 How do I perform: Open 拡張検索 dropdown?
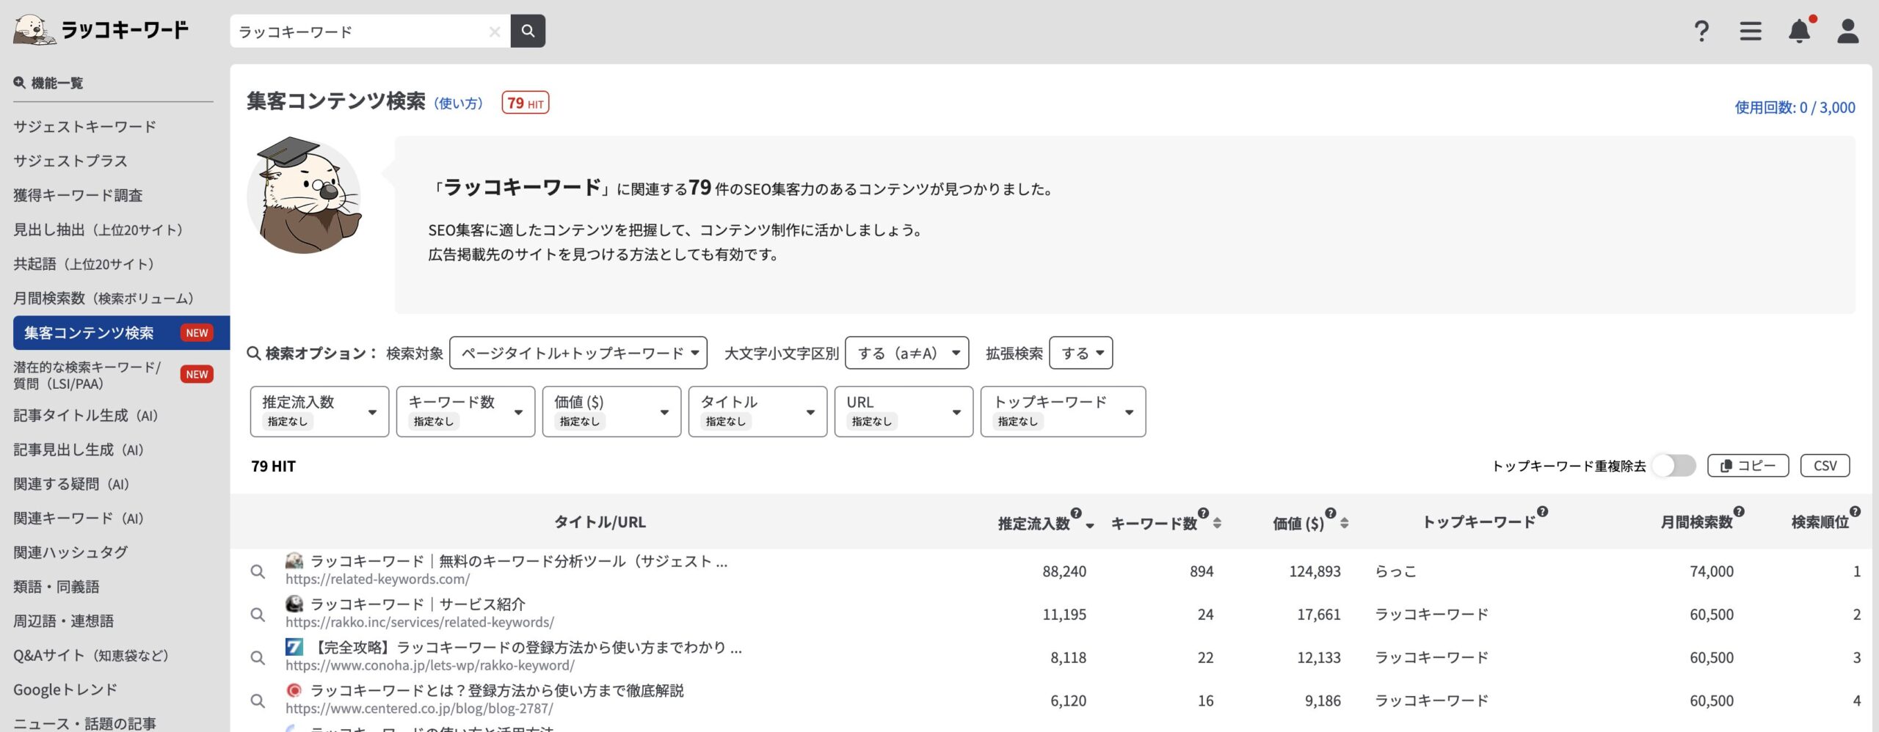1080,353
